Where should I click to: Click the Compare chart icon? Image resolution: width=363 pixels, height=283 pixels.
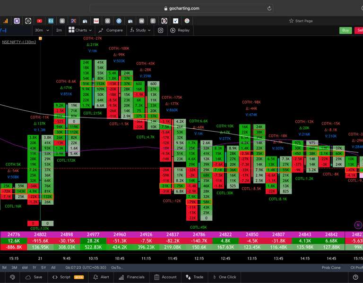[101, 30]
